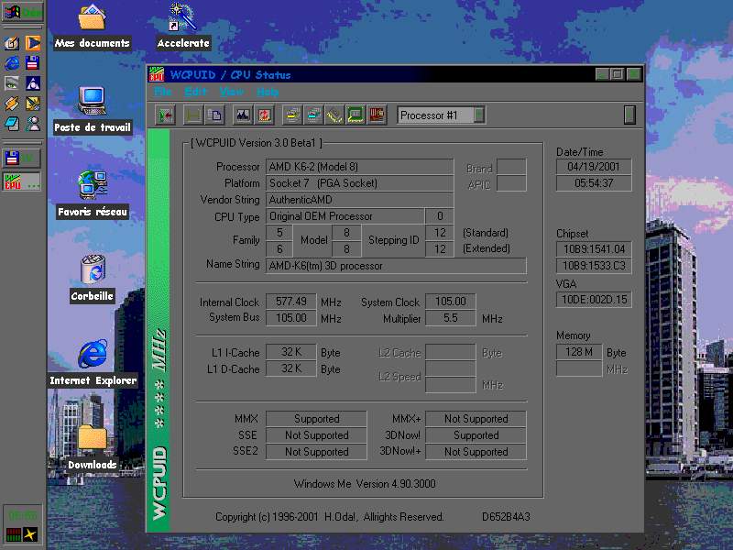The height and width of the screenshot is (550, 733).
Task: Click the Time field 05:54:37
Action: point(594,182)
